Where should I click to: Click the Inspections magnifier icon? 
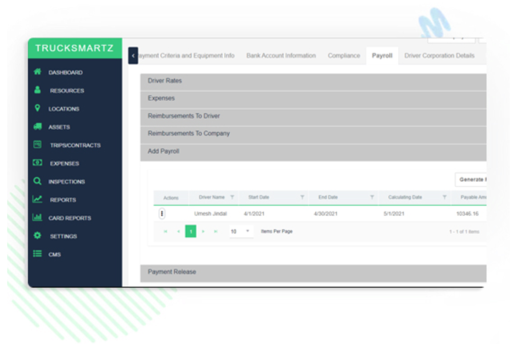(38, 181)
